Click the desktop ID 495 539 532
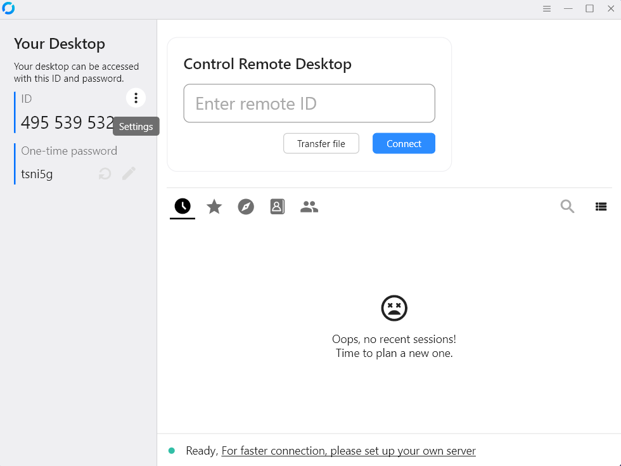The width and height of the screenshot is (621, 466). [x=67, y=122]
